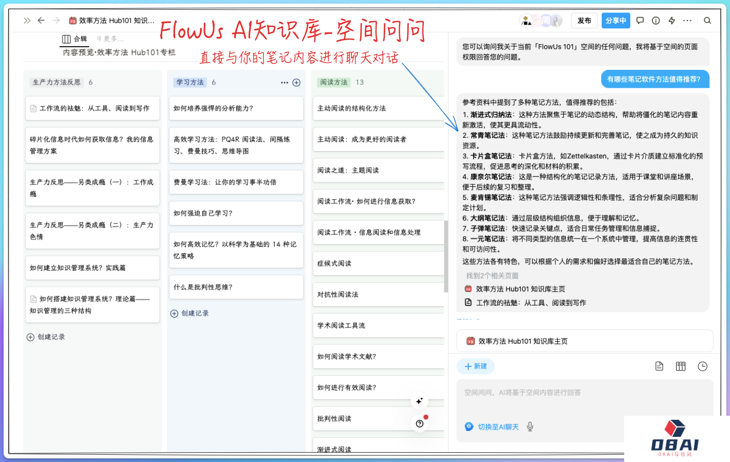The image size is (730, 462).
Task: Create record in 学习方法 column
Action: click(x=190, y=313)
